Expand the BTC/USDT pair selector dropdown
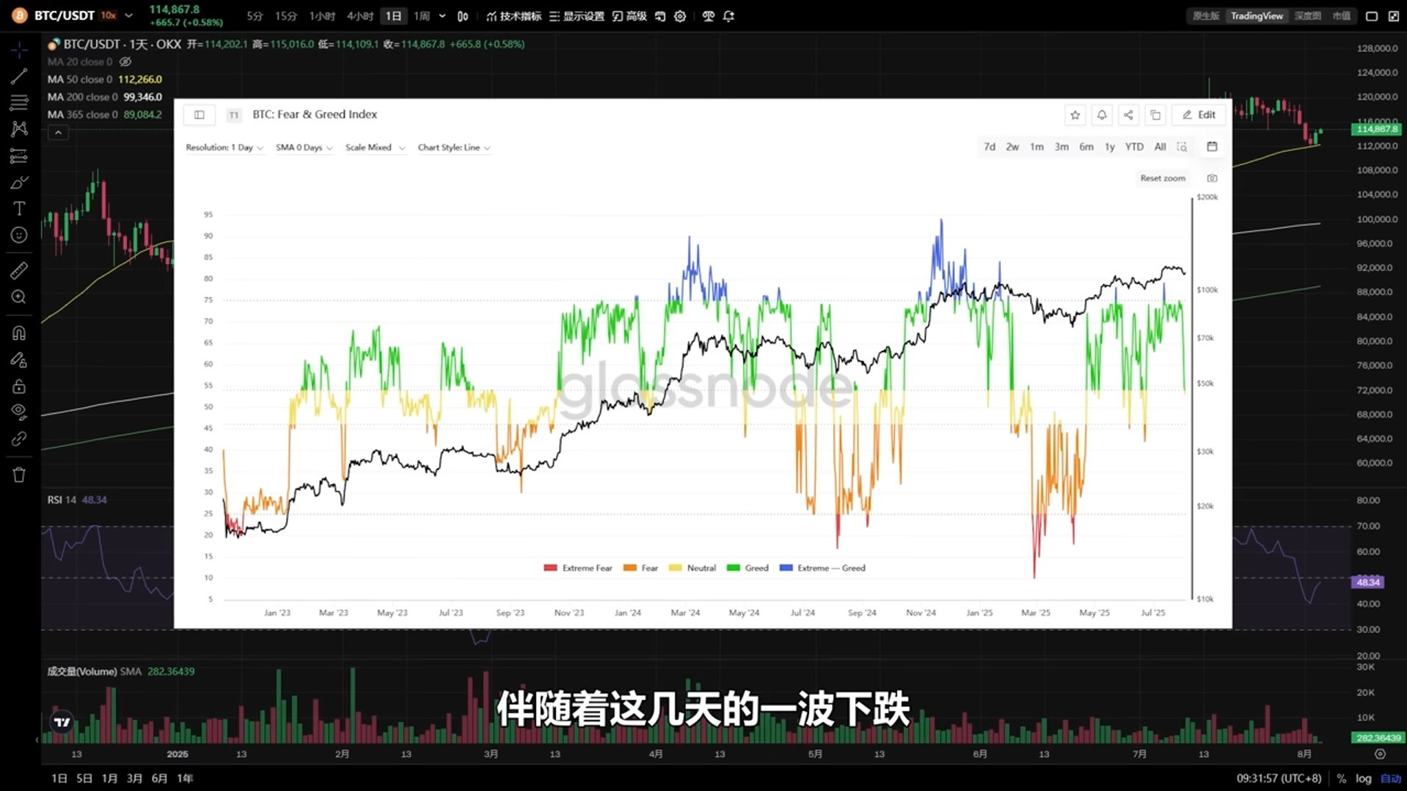1407x791 pixels. pos(129,15)
